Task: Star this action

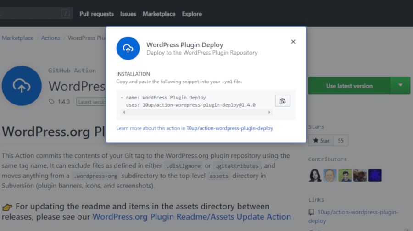Action: [x=321, y=141]
